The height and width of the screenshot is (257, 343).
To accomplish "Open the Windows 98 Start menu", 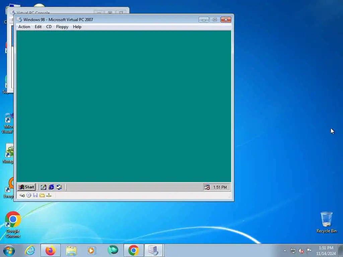I will pyautogui.click(x=26, y=187).
